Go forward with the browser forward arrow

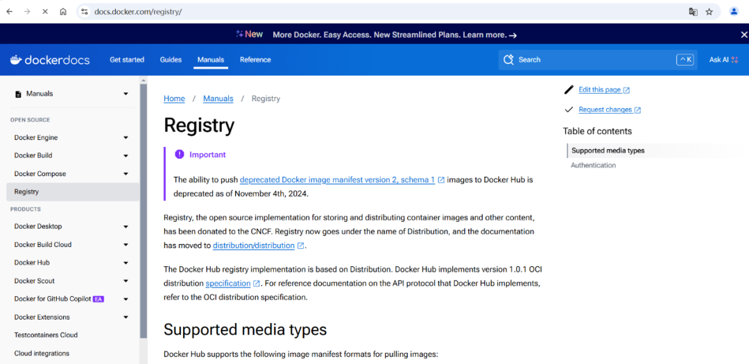point(27,12)
